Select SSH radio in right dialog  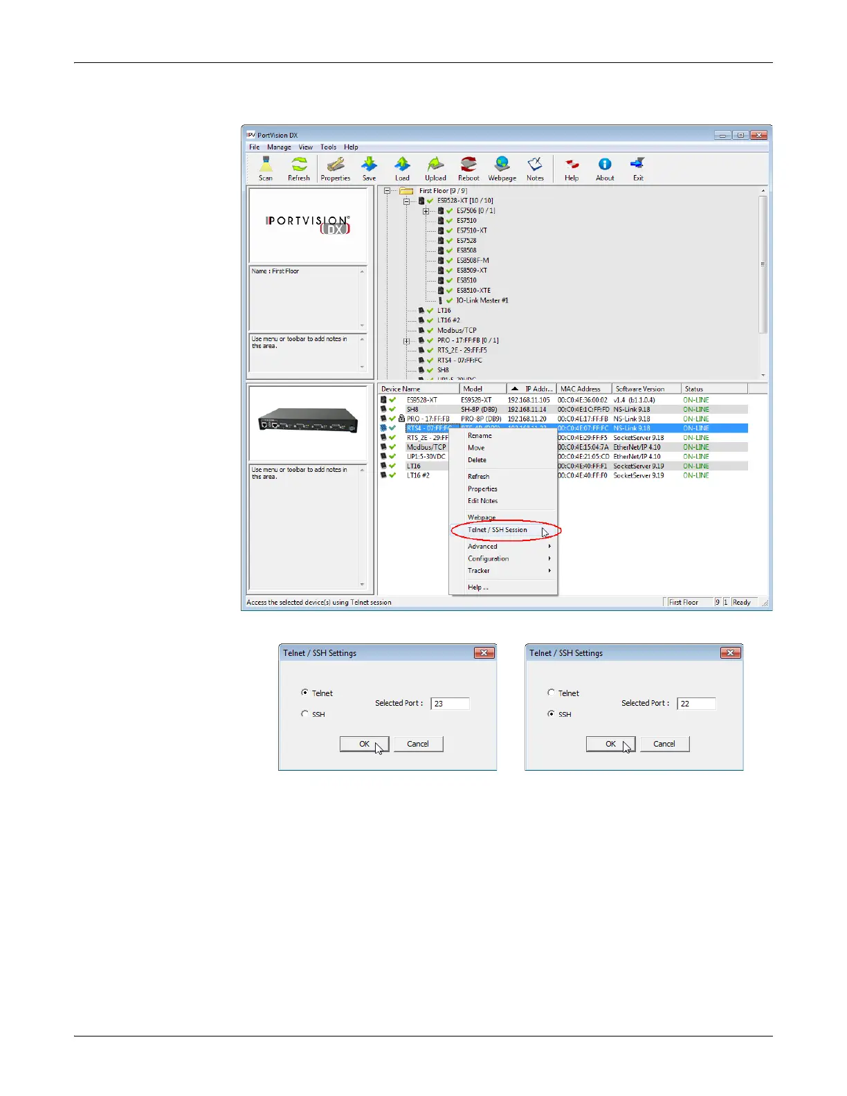551,713
